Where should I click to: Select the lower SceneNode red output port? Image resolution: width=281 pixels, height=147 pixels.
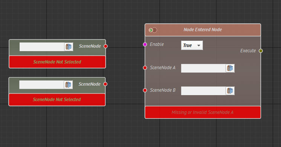coord(105,84)
